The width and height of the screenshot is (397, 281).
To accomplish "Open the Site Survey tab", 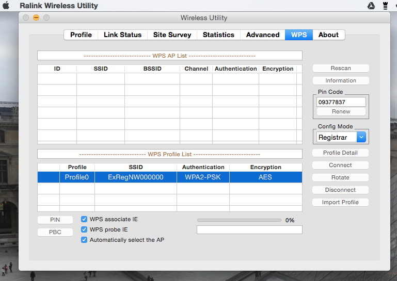I will coord(172,35).
